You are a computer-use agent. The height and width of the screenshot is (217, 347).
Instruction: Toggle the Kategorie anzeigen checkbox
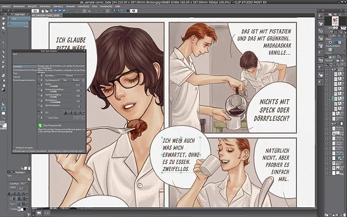pyautogui.click(x=14, y=147)
